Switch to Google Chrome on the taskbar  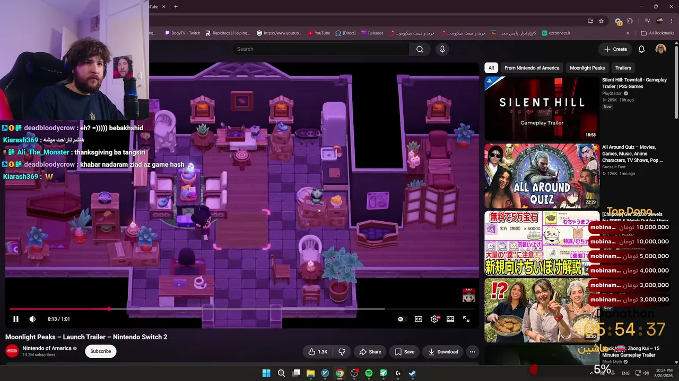click(x=339, y=373)
